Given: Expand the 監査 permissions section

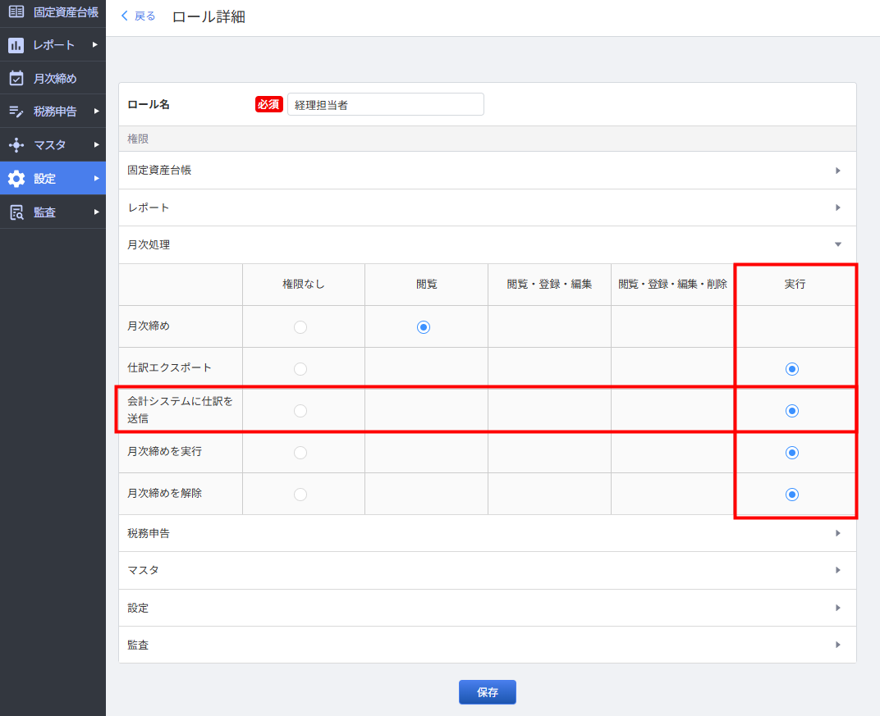Looking at the screenshot, I should tap(837, 645).
